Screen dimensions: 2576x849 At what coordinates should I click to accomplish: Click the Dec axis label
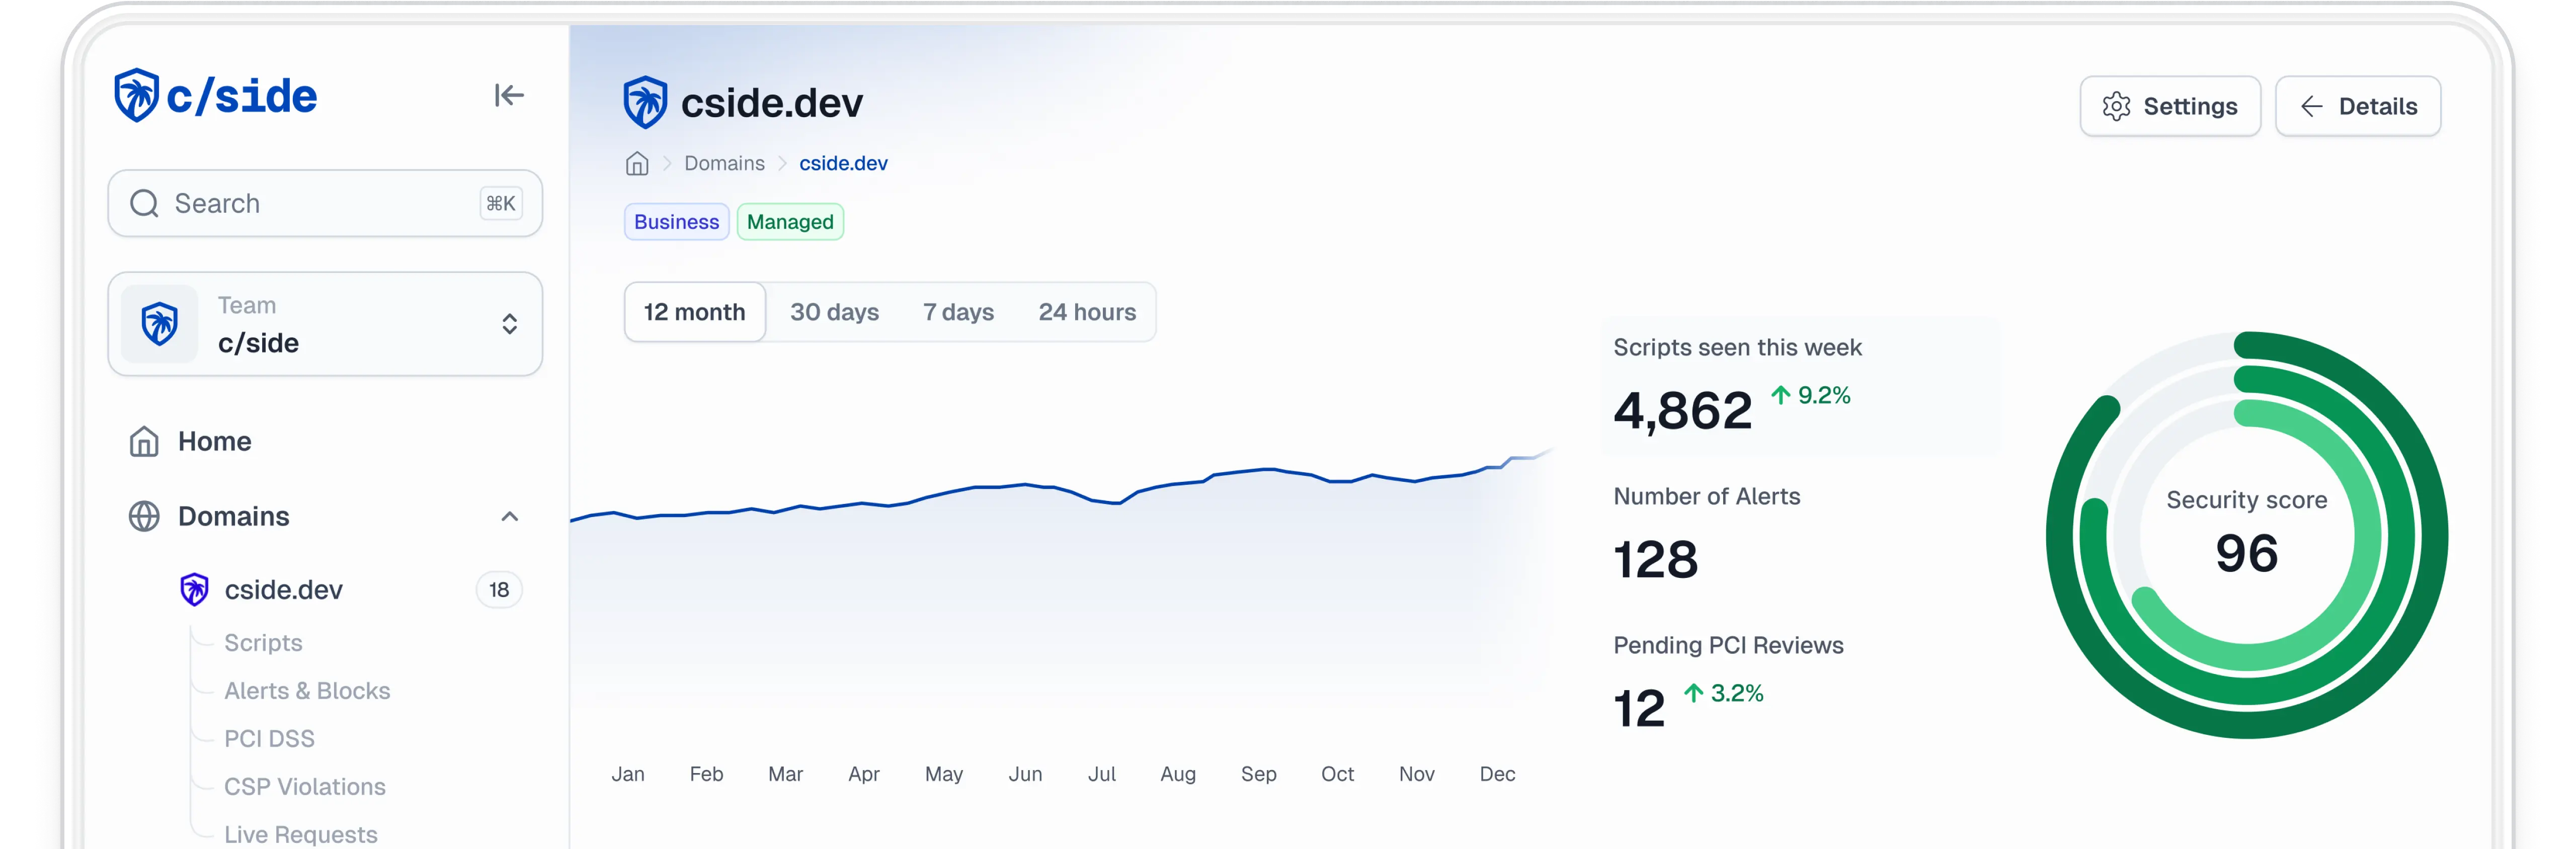[x=1497, y=774]
